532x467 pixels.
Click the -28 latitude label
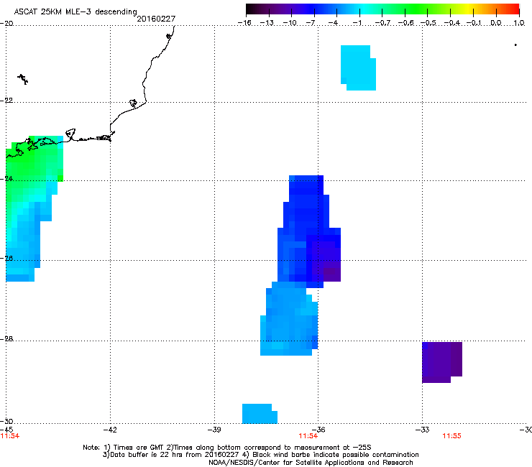6,339
